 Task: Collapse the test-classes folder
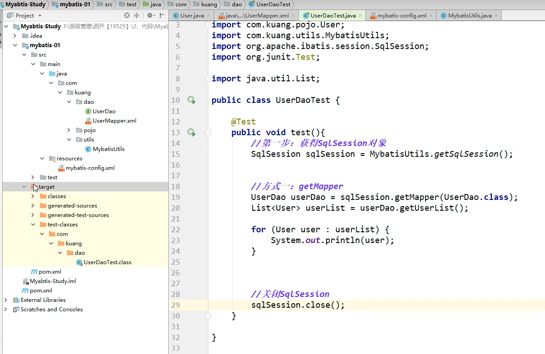pyautogui.click(x=33, y=225)
